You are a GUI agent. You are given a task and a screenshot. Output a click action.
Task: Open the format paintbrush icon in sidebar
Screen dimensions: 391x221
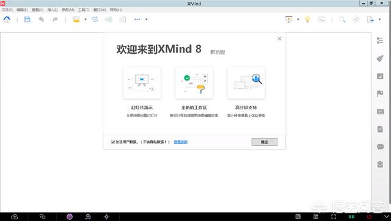coord(380,59)
